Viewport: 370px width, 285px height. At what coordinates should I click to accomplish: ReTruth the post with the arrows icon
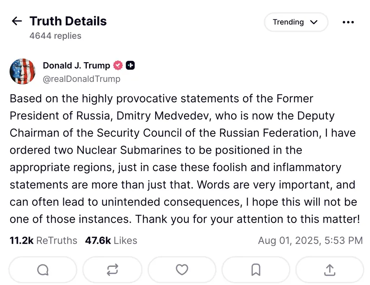click(x=112, y=270)
